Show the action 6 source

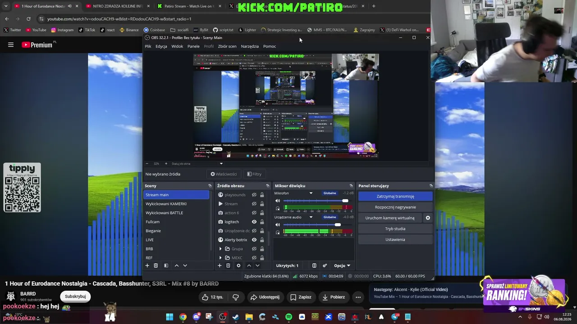tap(254, 213)
